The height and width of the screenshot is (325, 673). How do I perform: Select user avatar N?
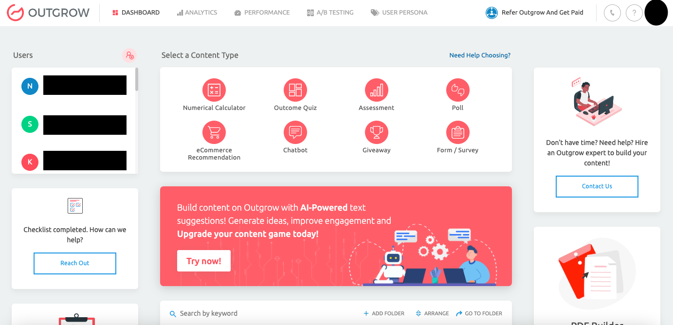(30, 86)
